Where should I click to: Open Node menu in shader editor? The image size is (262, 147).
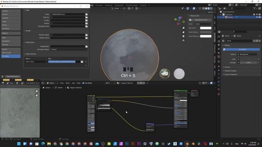[x=78, y=83]
